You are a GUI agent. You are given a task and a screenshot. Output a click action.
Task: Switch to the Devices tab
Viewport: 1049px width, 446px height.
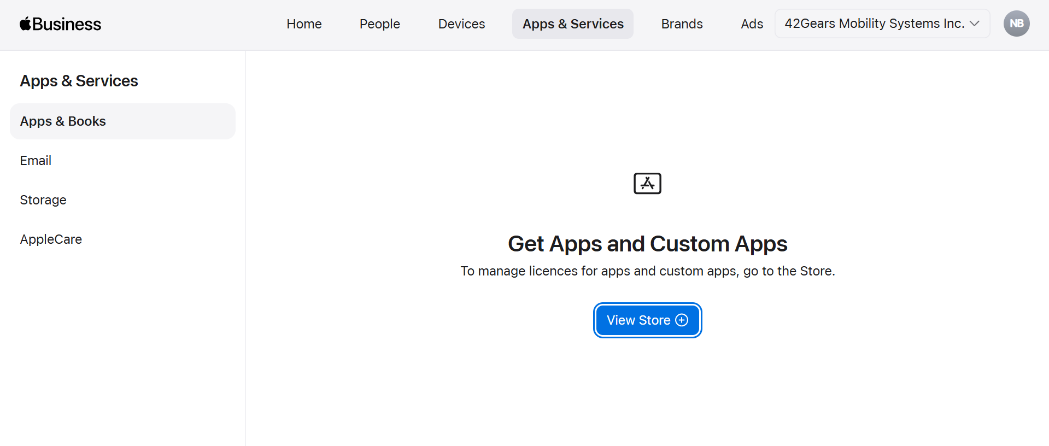[x=461, y=24]
